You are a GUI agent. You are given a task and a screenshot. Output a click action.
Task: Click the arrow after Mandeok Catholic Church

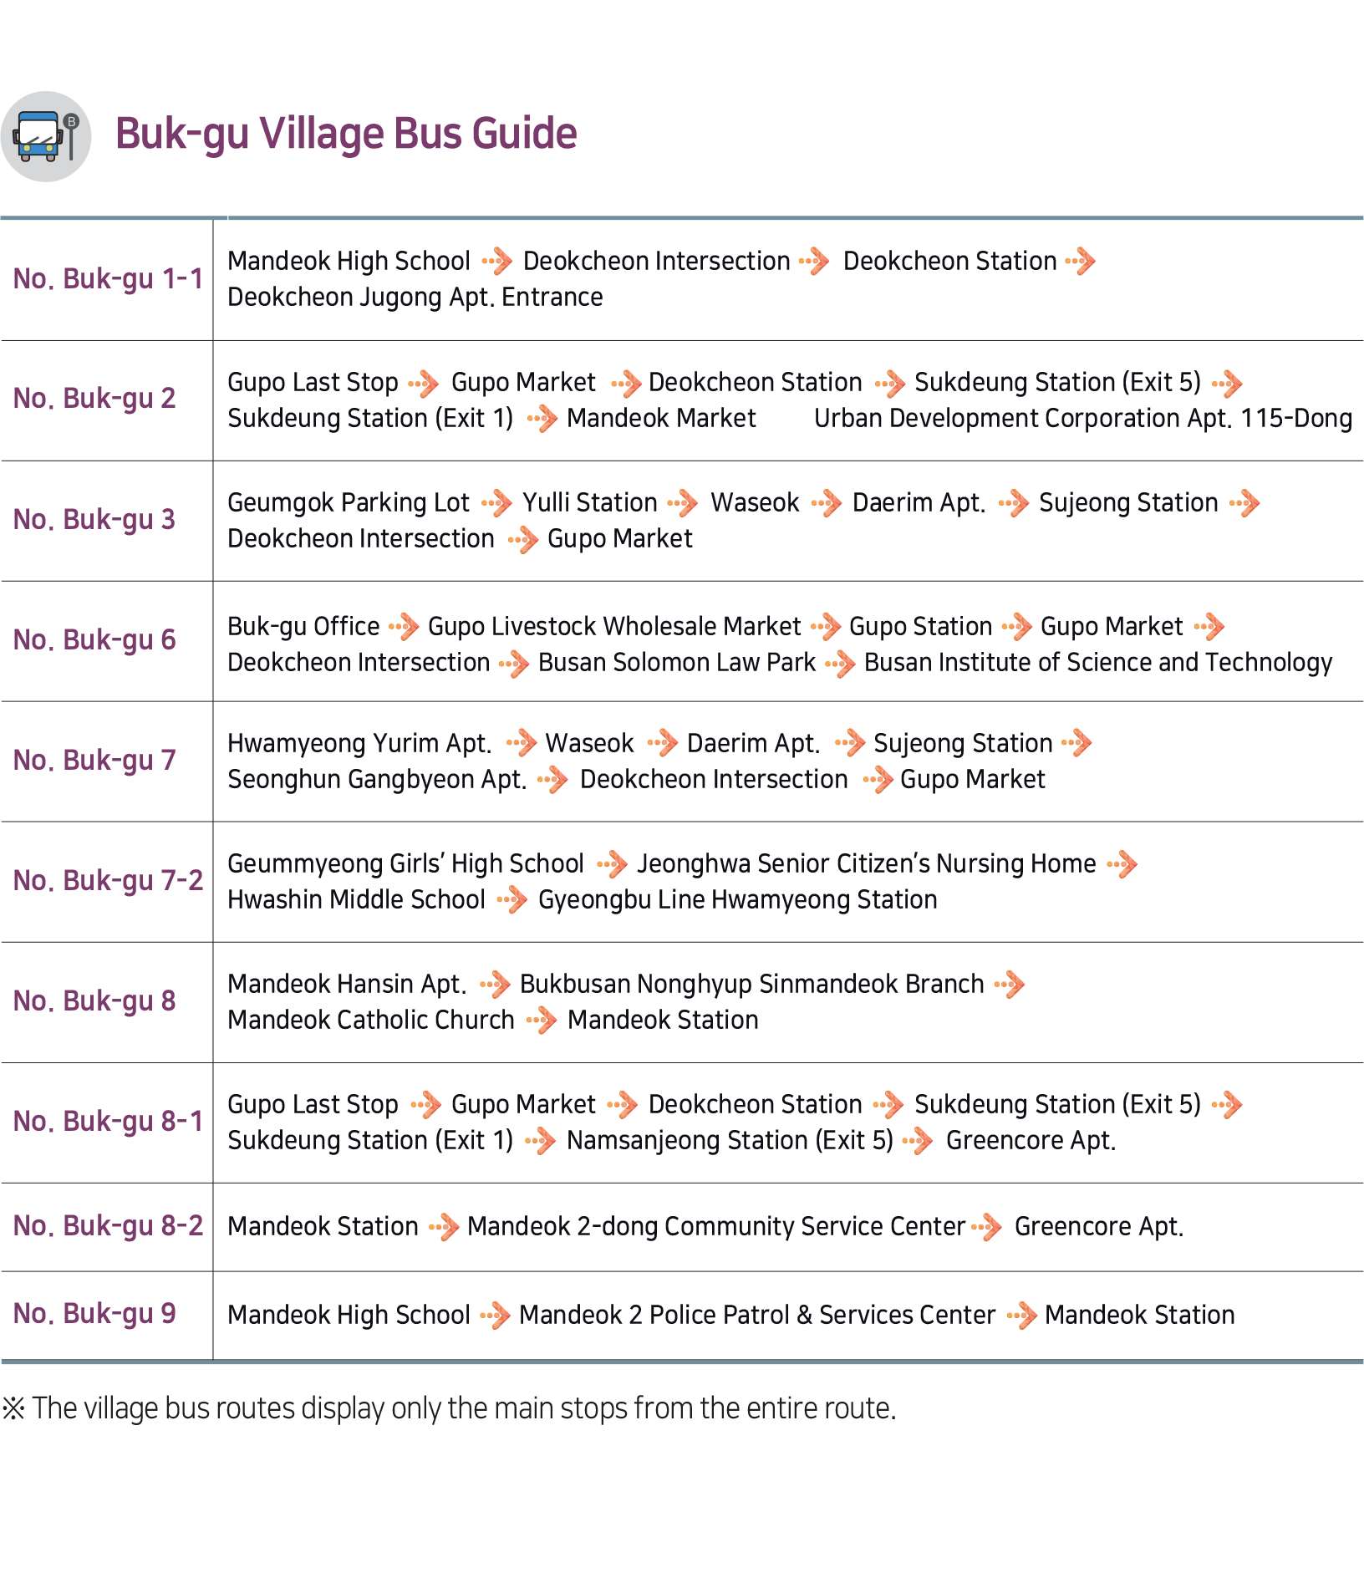point(542,1020)
